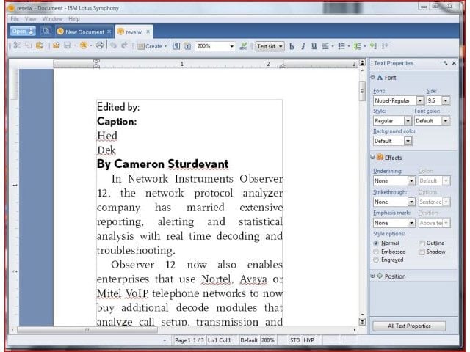Apply underline with the u icon

pos(314,46)
